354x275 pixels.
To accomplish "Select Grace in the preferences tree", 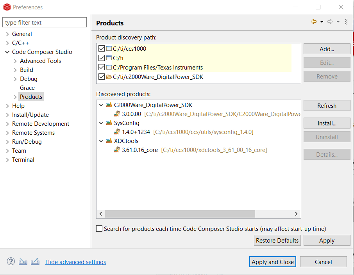I will coord(27,88).
